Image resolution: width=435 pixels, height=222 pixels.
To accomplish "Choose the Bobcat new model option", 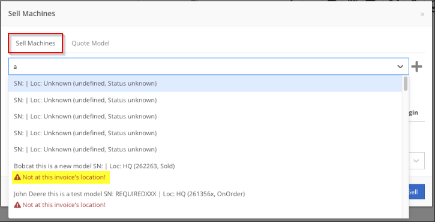I will 205,172.
